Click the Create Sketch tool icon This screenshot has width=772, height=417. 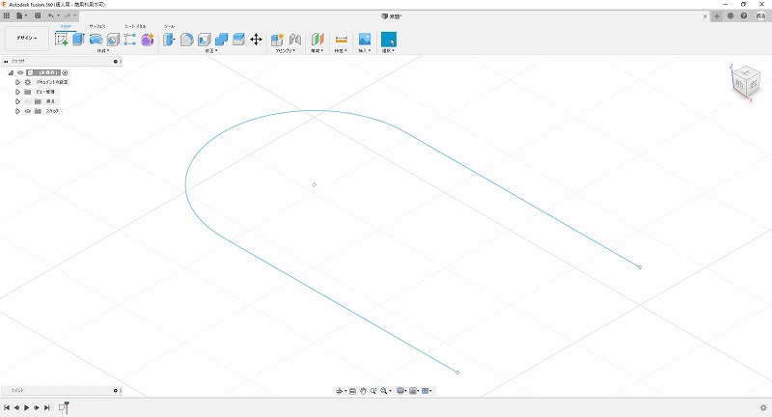tap(62, 40)
